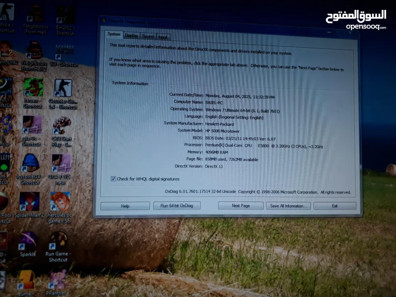The width and height of the screenshot is (396, 297).
Task: Switch to the Sound tab
Action: coord(148,36)
